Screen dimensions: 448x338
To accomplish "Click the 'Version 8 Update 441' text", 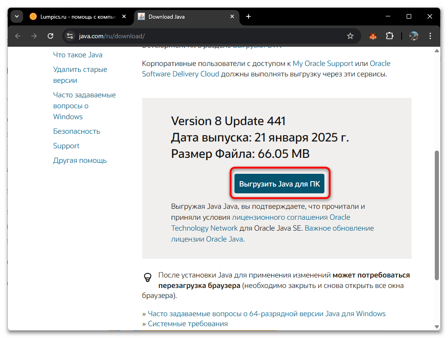I will [x=228, y=121].
